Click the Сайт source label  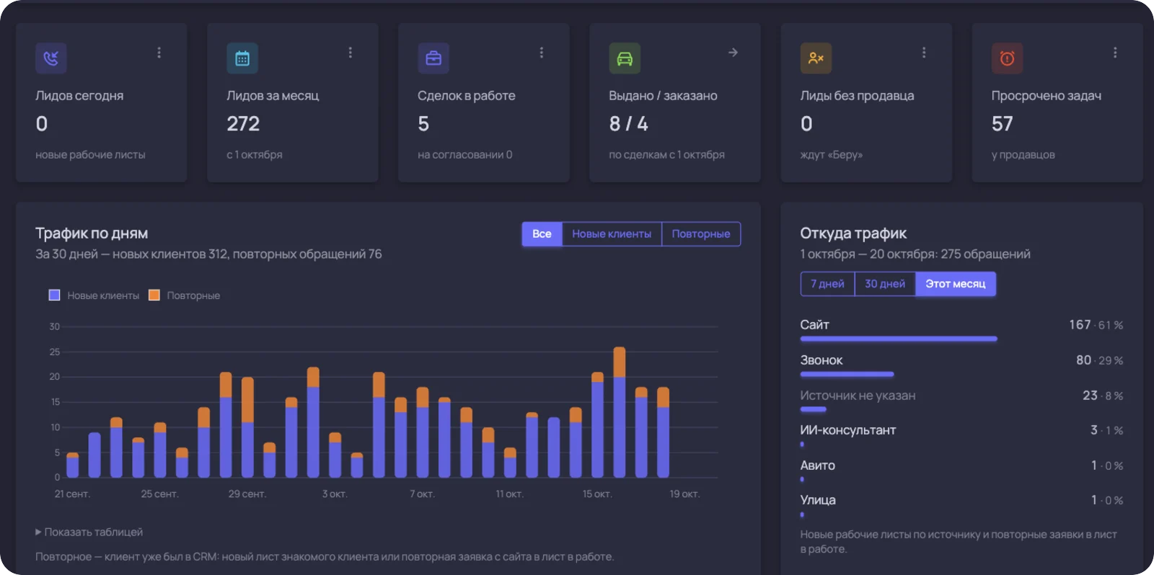(814, 325)
